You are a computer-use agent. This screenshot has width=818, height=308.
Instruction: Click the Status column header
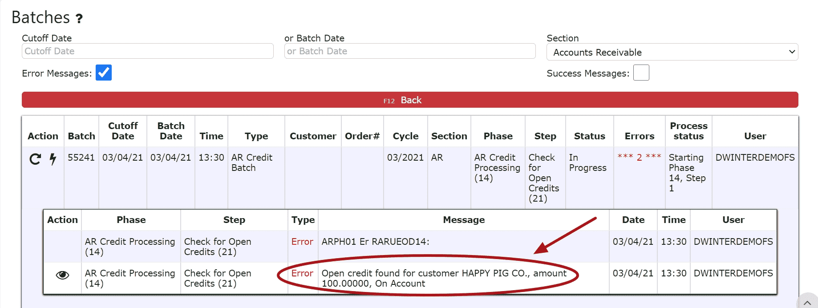[589, 136]
